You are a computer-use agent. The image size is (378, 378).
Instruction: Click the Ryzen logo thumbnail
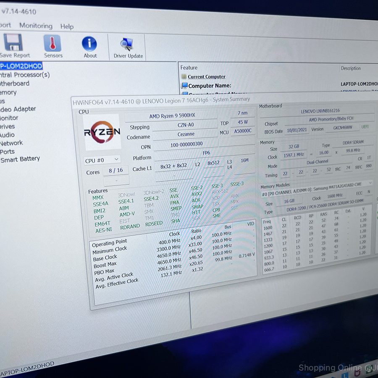[x=102, y=132]
